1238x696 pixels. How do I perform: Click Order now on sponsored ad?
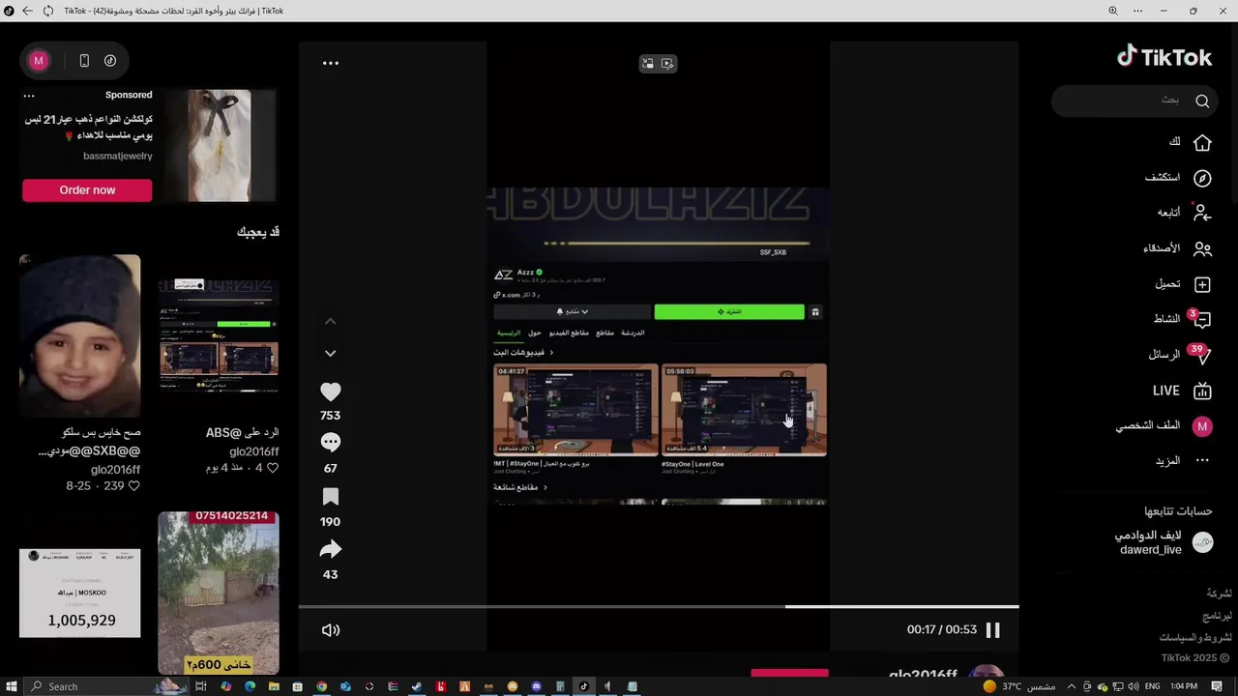[87, 190]
